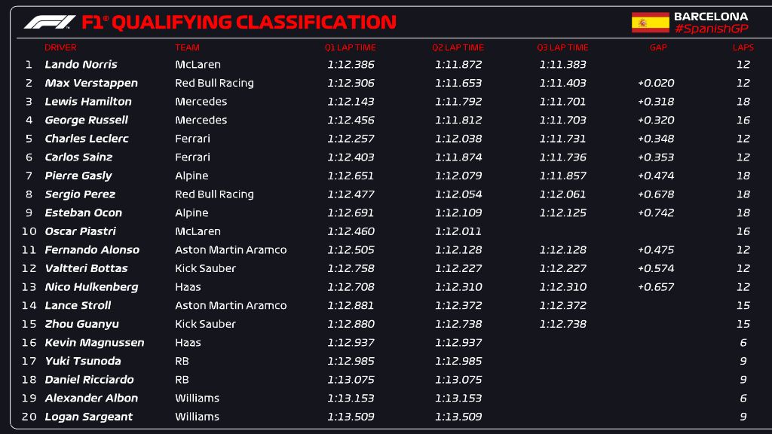Click Fernando Alonso driver name
The width and height of the screenshot is (772, 434).
[x=92, y=250]
